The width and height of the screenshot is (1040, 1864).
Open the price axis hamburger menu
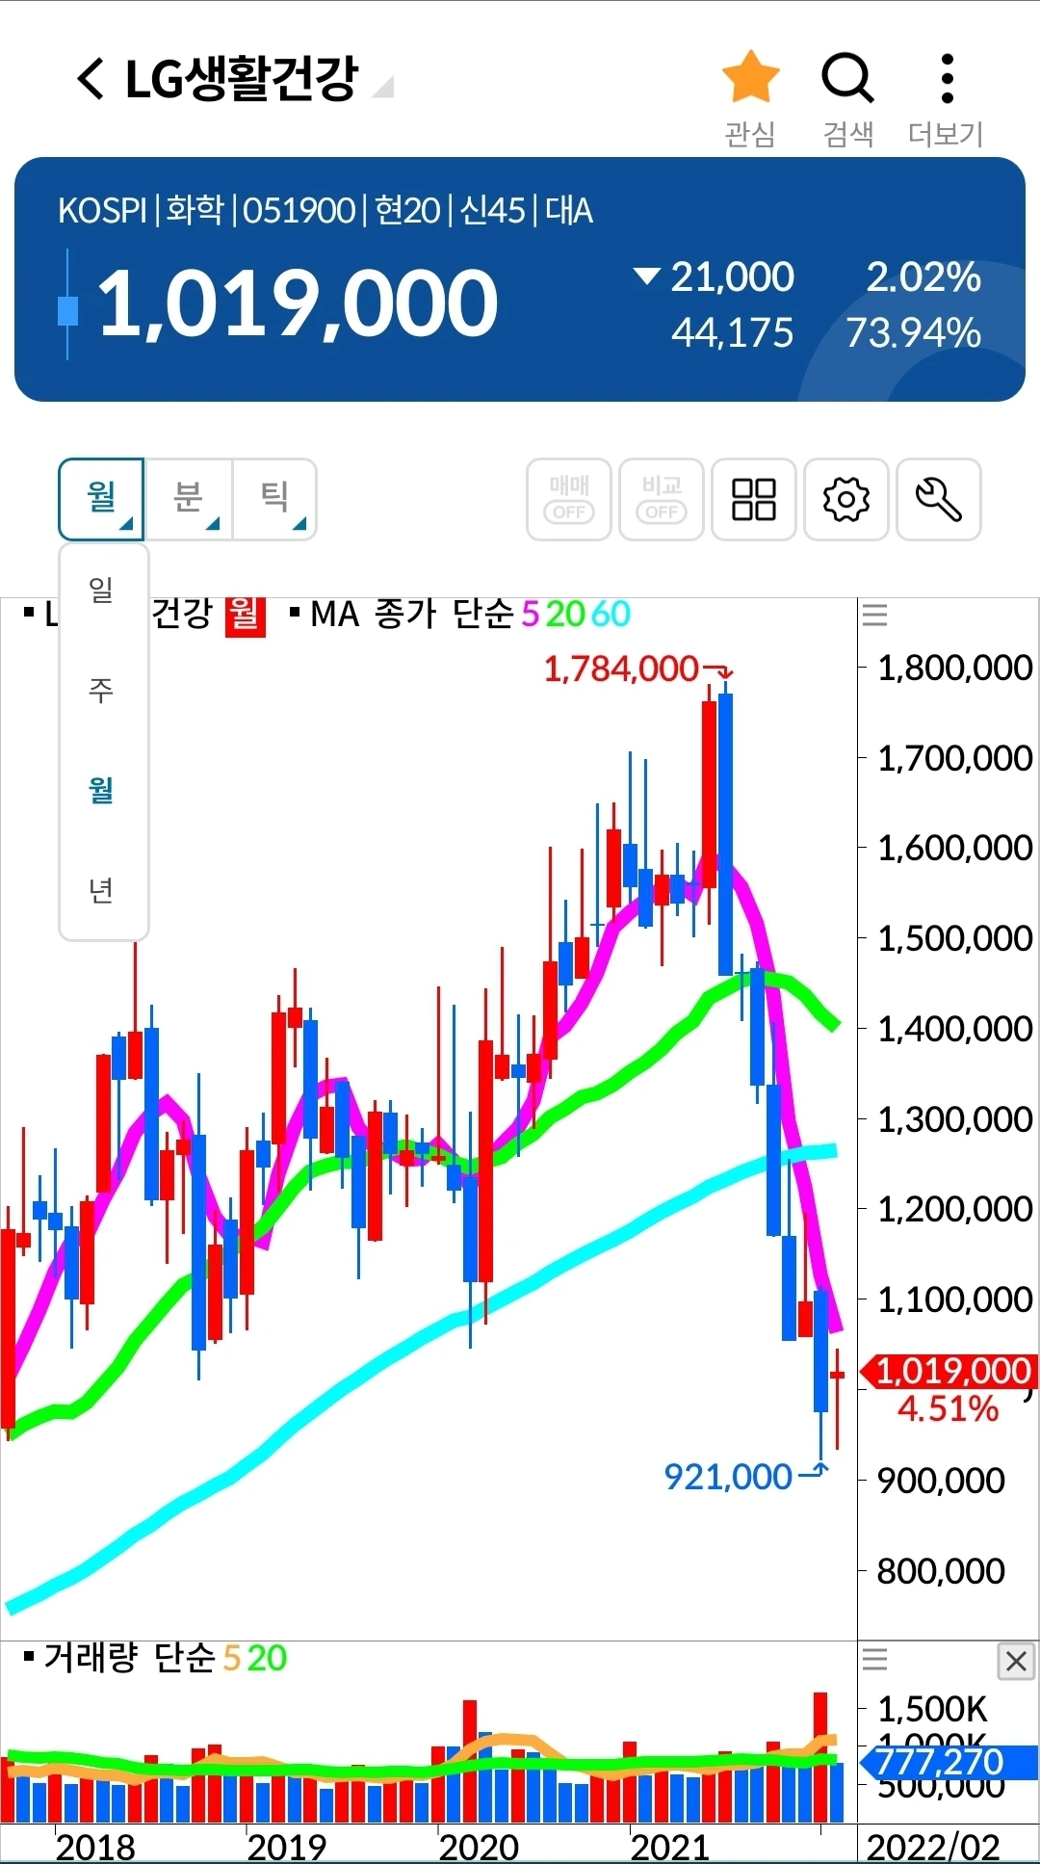click(874, 615)
